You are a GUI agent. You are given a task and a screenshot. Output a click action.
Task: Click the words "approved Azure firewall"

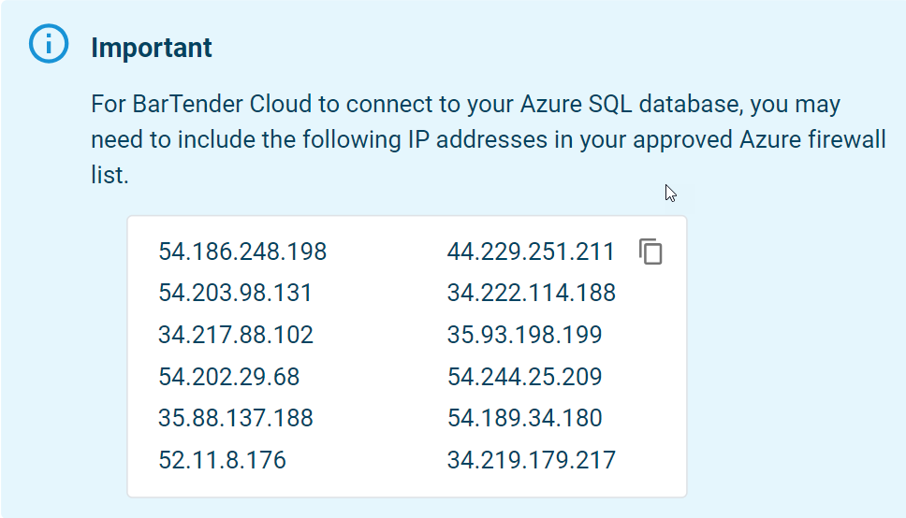point(759,139)
